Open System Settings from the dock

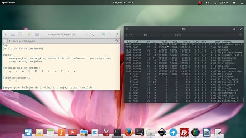pos(95,133)
